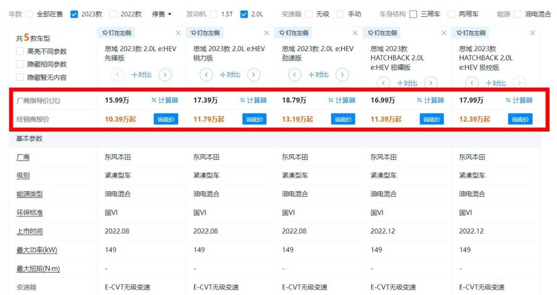Open 思域 HATCHBACK 极控版 title

(x=486, y=58)
